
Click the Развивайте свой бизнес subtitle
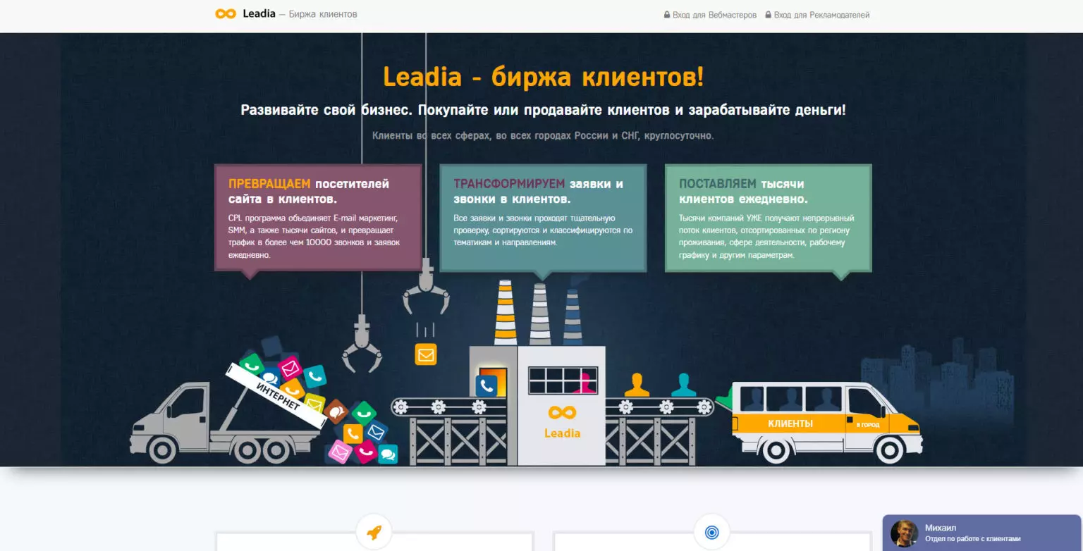point(543,110)
